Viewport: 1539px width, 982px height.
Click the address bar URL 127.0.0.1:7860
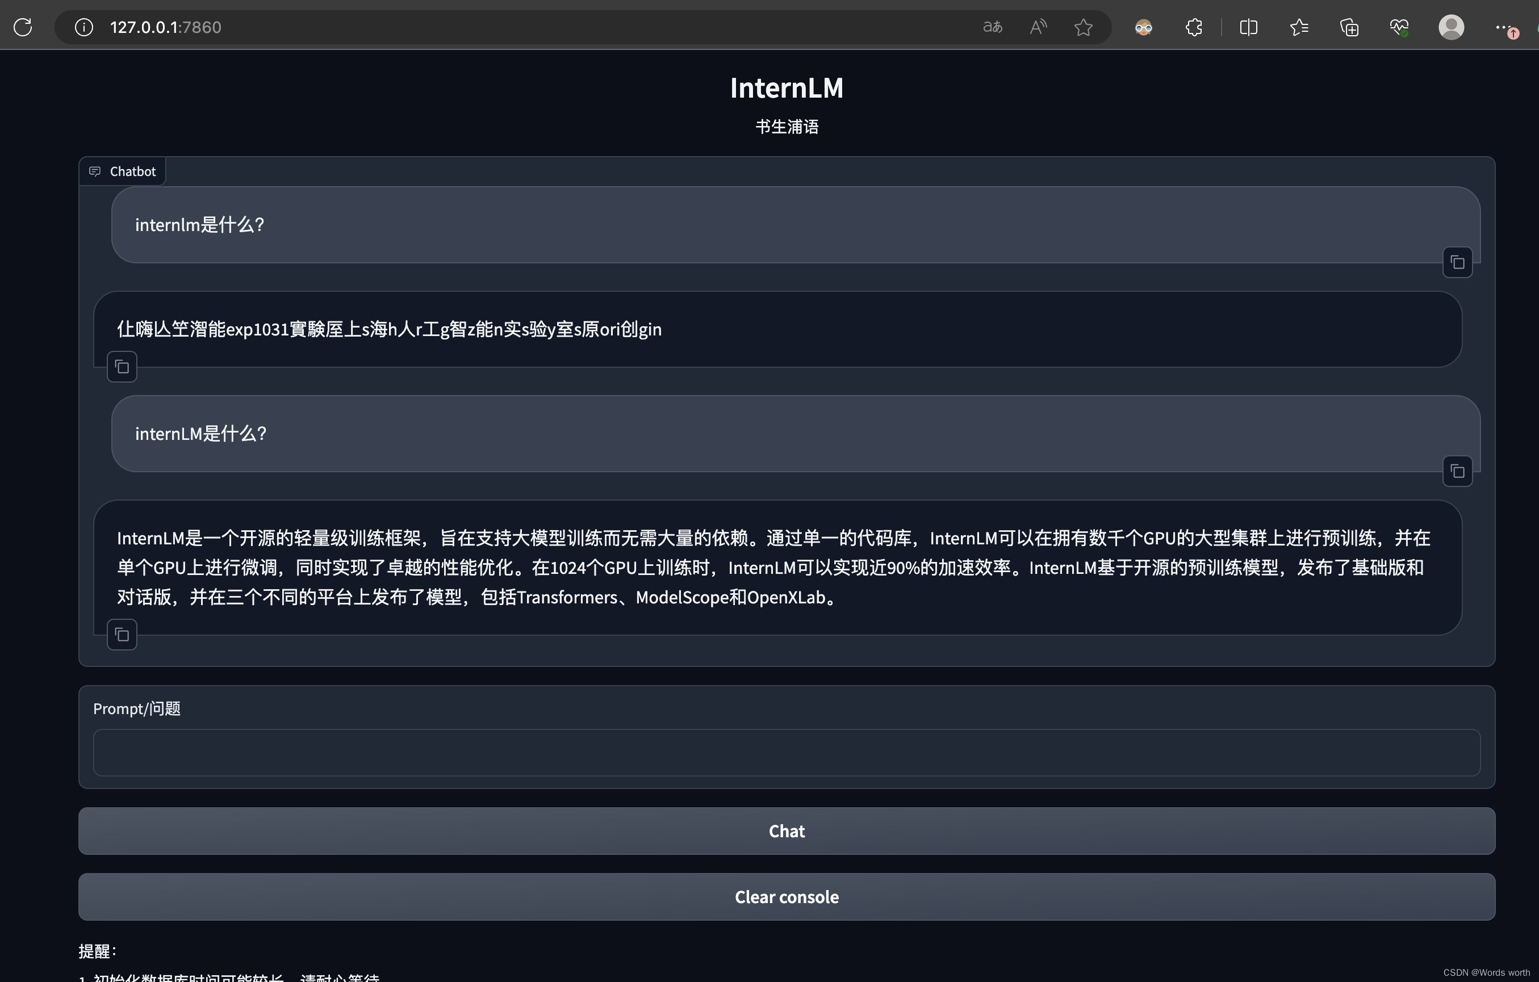coord(165,27)
